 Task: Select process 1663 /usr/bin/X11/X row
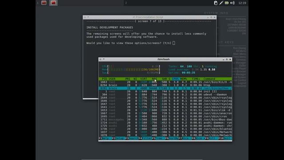click(166, 82)
